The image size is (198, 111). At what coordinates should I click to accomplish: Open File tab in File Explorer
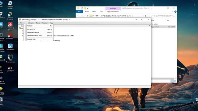[x=79, y=12]
